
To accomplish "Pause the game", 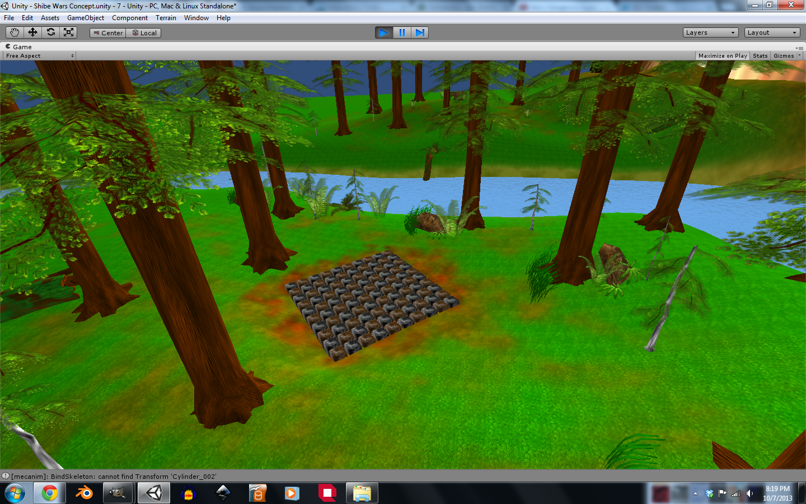I will pos(402,32).
